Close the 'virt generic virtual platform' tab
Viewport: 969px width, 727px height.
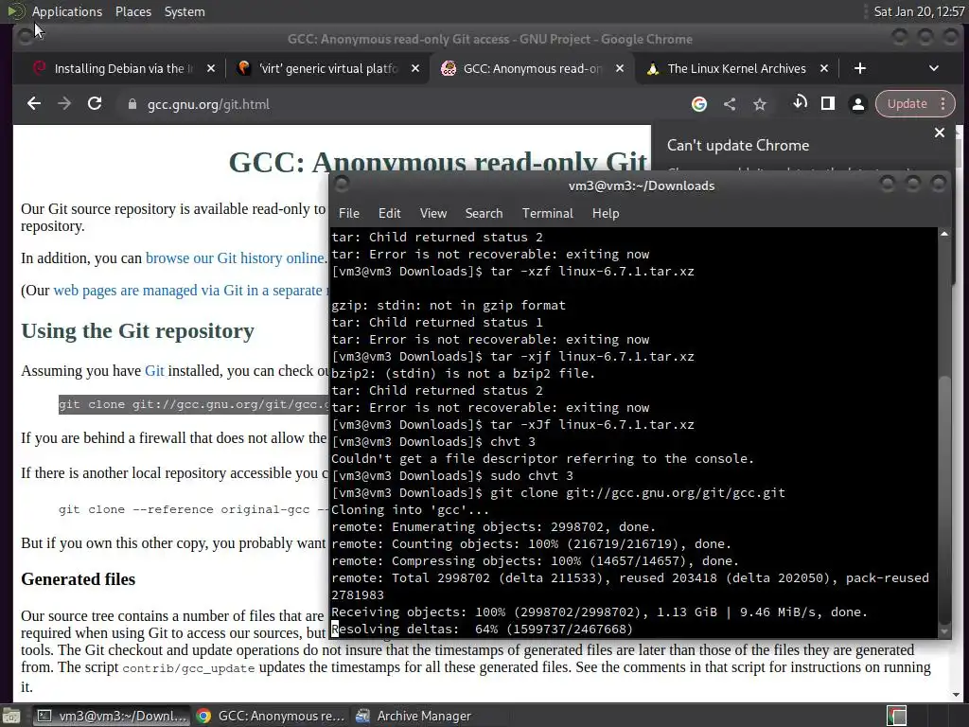click(x=415, y=68)
